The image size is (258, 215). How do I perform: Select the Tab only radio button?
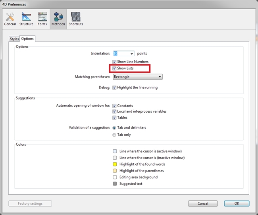(x=114, y=135)
